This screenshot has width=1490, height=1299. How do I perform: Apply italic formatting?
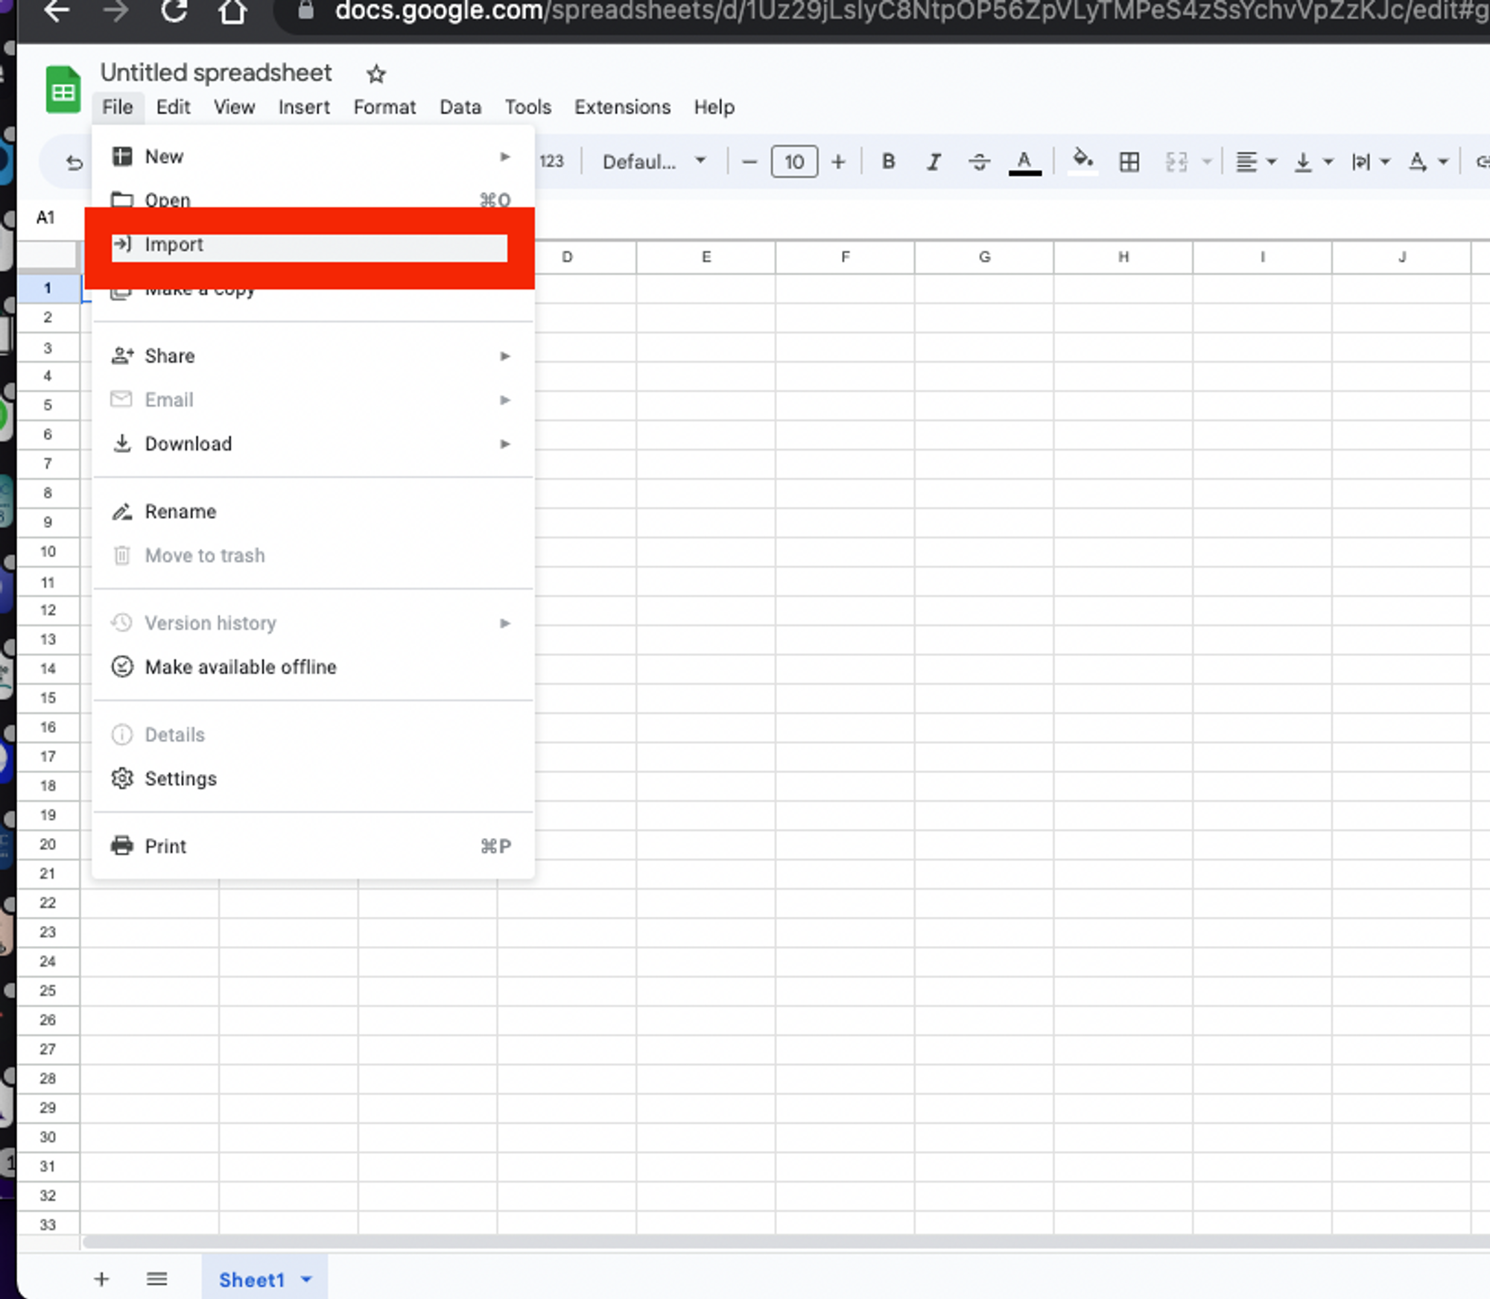933,162
